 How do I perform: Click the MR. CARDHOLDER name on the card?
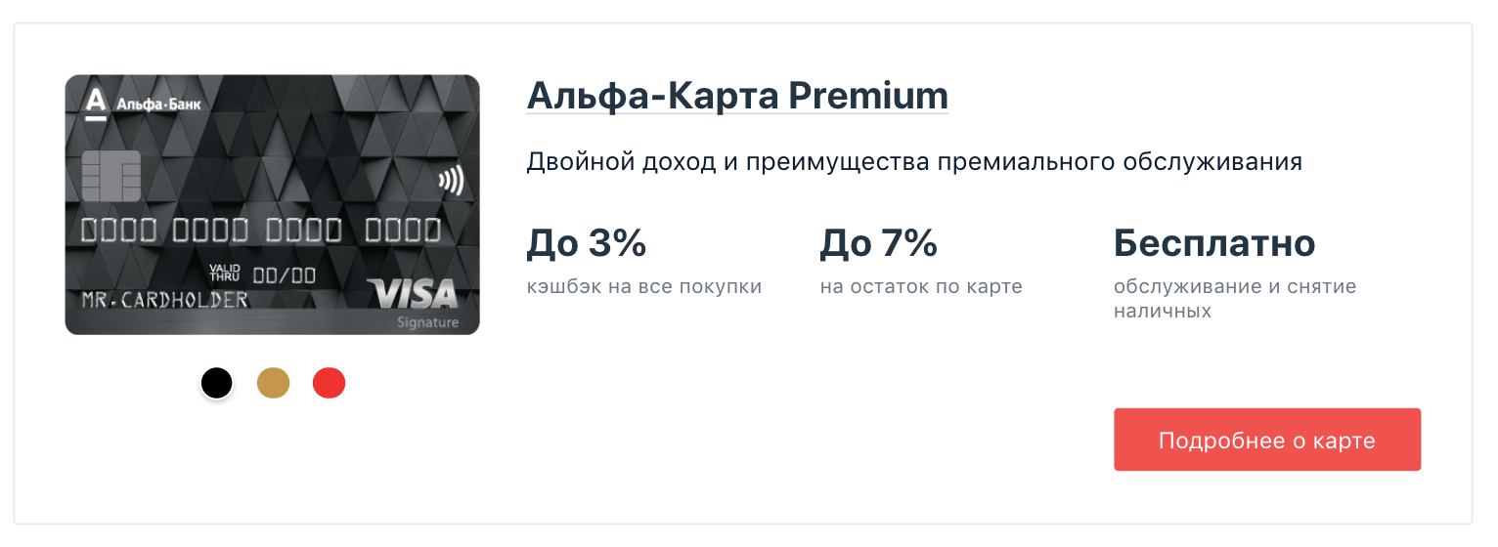coord(164,300)
